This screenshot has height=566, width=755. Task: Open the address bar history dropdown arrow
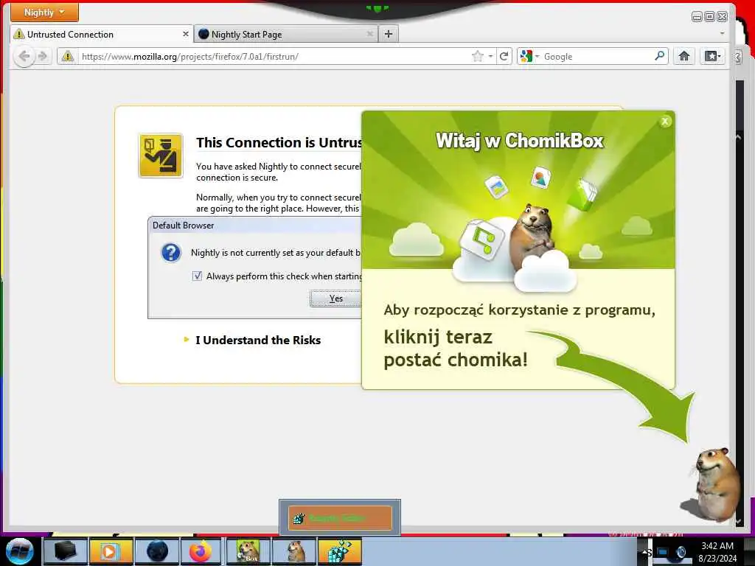(490, 56)
